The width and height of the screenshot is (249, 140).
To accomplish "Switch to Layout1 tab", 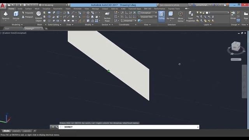I will [x=16, y=131].
